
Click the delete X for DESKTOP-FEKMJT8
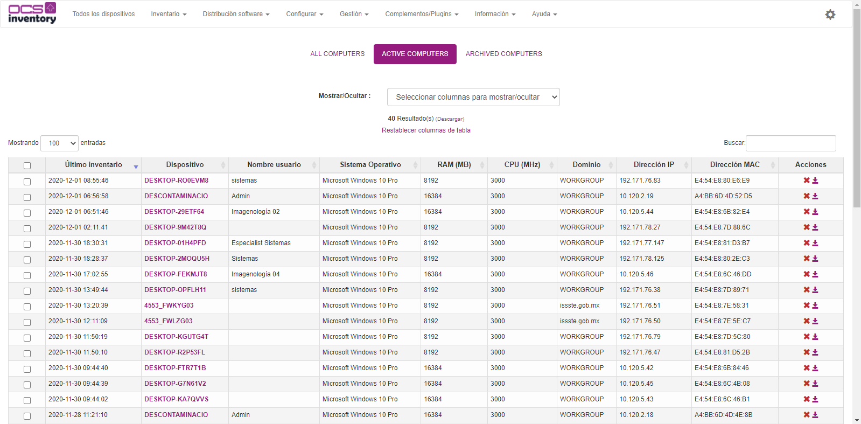[806, 274]
